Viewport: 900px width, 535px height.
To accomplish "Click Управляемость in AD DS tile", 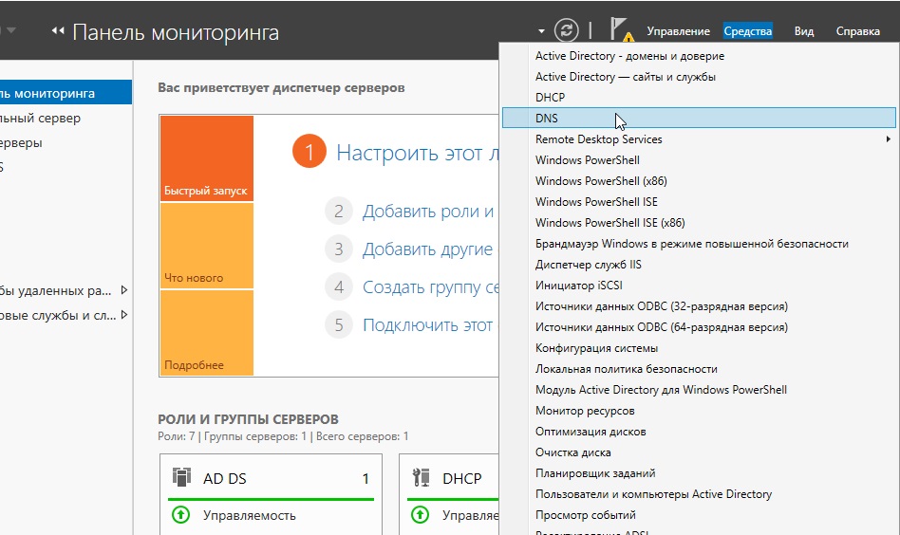I will (x=249, y=515).
